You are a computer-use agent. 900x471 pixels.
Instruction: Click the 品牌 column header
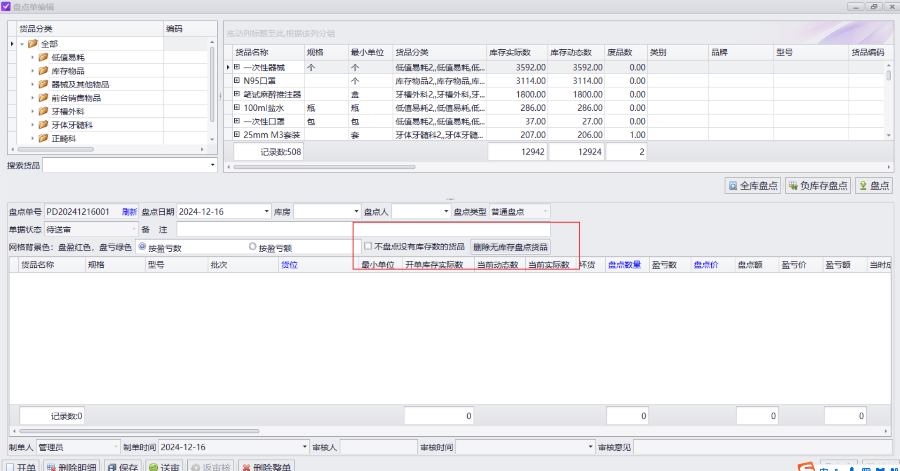click(740, 52)
